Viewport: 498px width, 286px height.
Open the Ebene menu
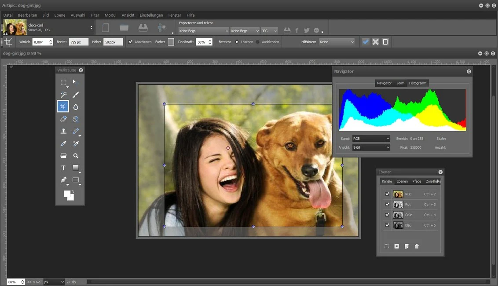[x=60, y=15]
